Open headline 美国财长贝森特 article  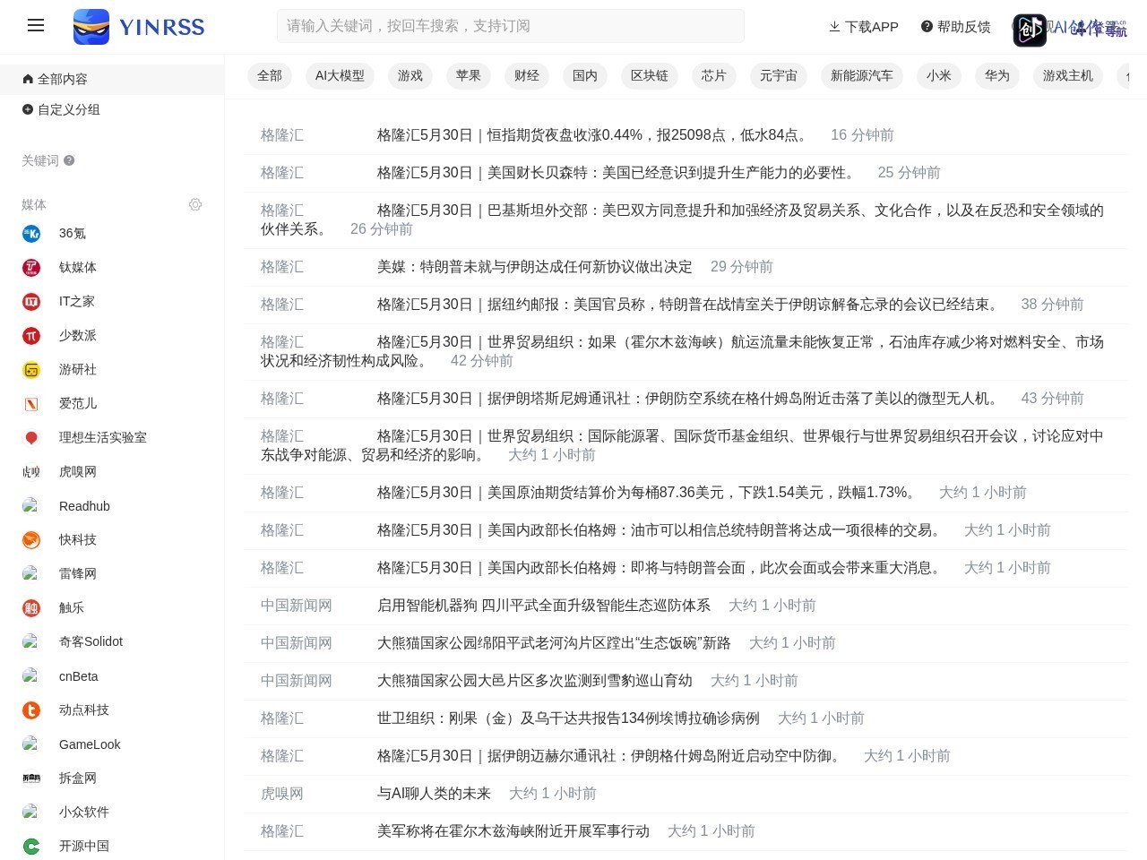pyautogui.click(x=618, y=173)
